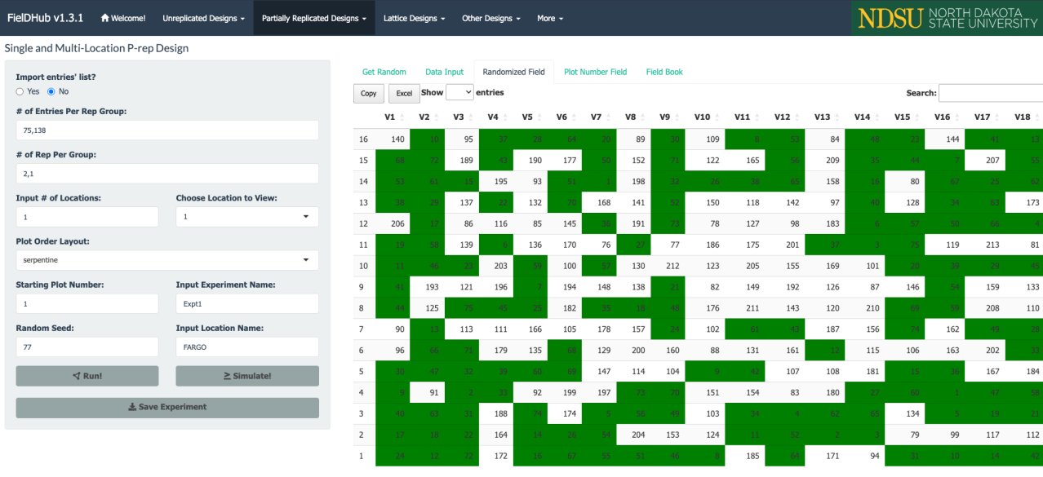This screenshot has height=477, width=1043.
Task: Open the Show entries count dropdown
Action: tap(459, 93)
